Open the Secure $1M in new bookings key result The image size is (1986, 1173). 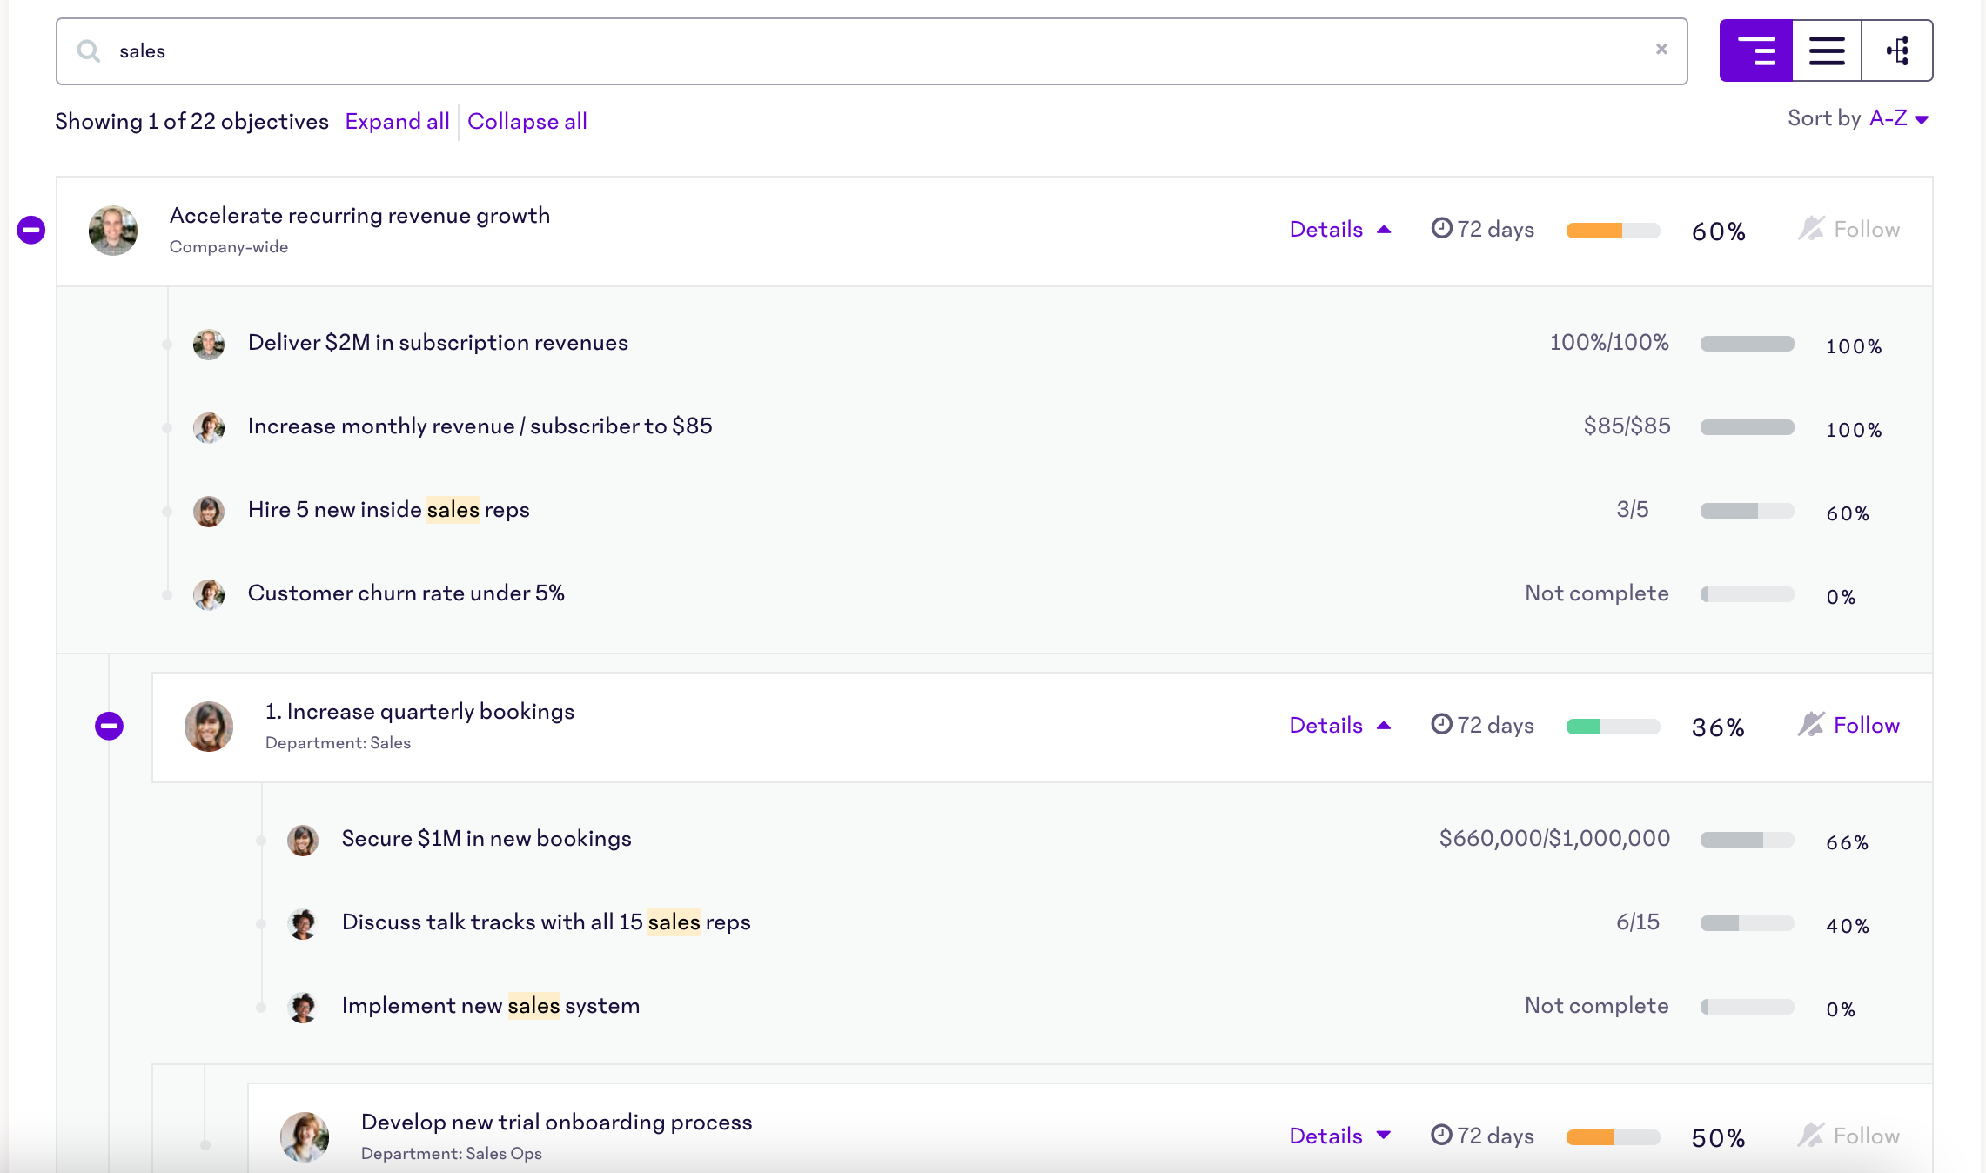[486, 838]
